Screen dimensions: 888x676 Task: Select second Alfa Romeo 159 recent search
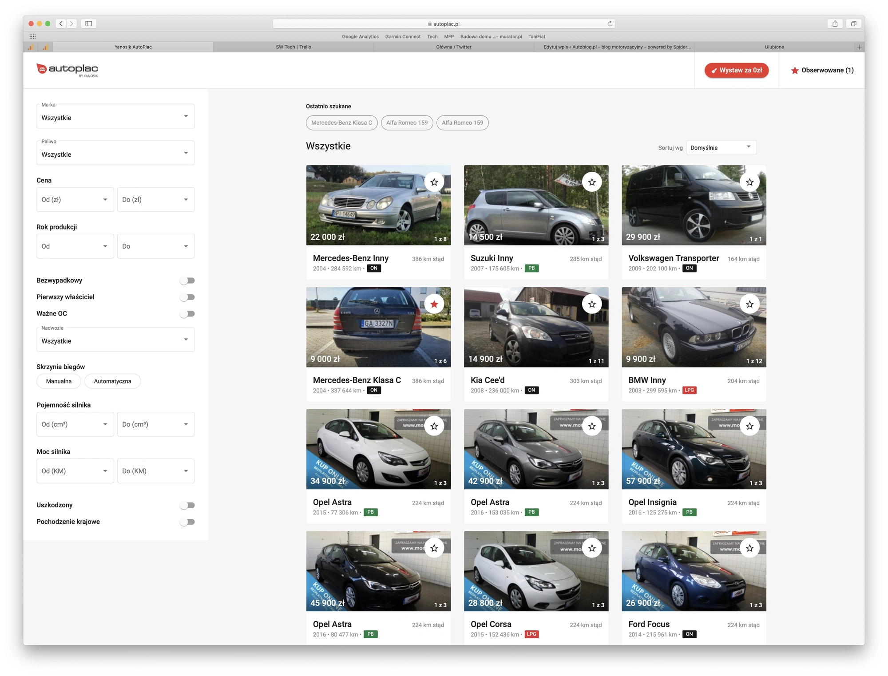coord(462,123)
